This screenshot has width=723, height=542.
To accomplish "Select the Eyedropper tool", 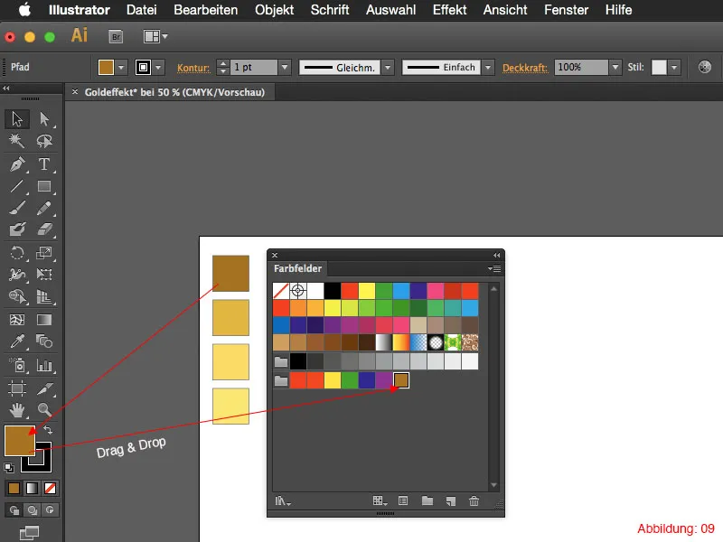I will pos(17,341).
